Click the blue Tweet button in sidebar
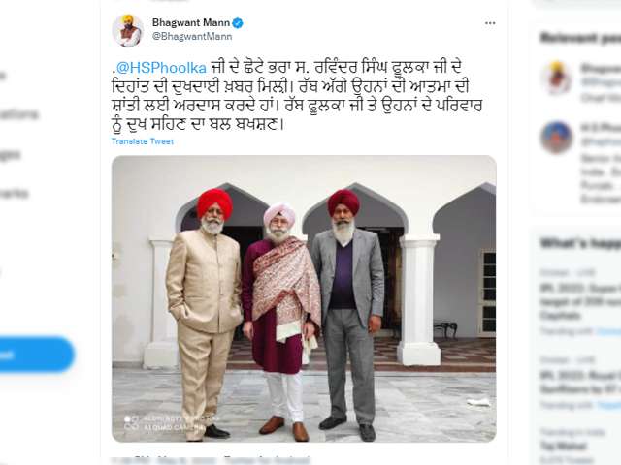 (x=36, y=355)
